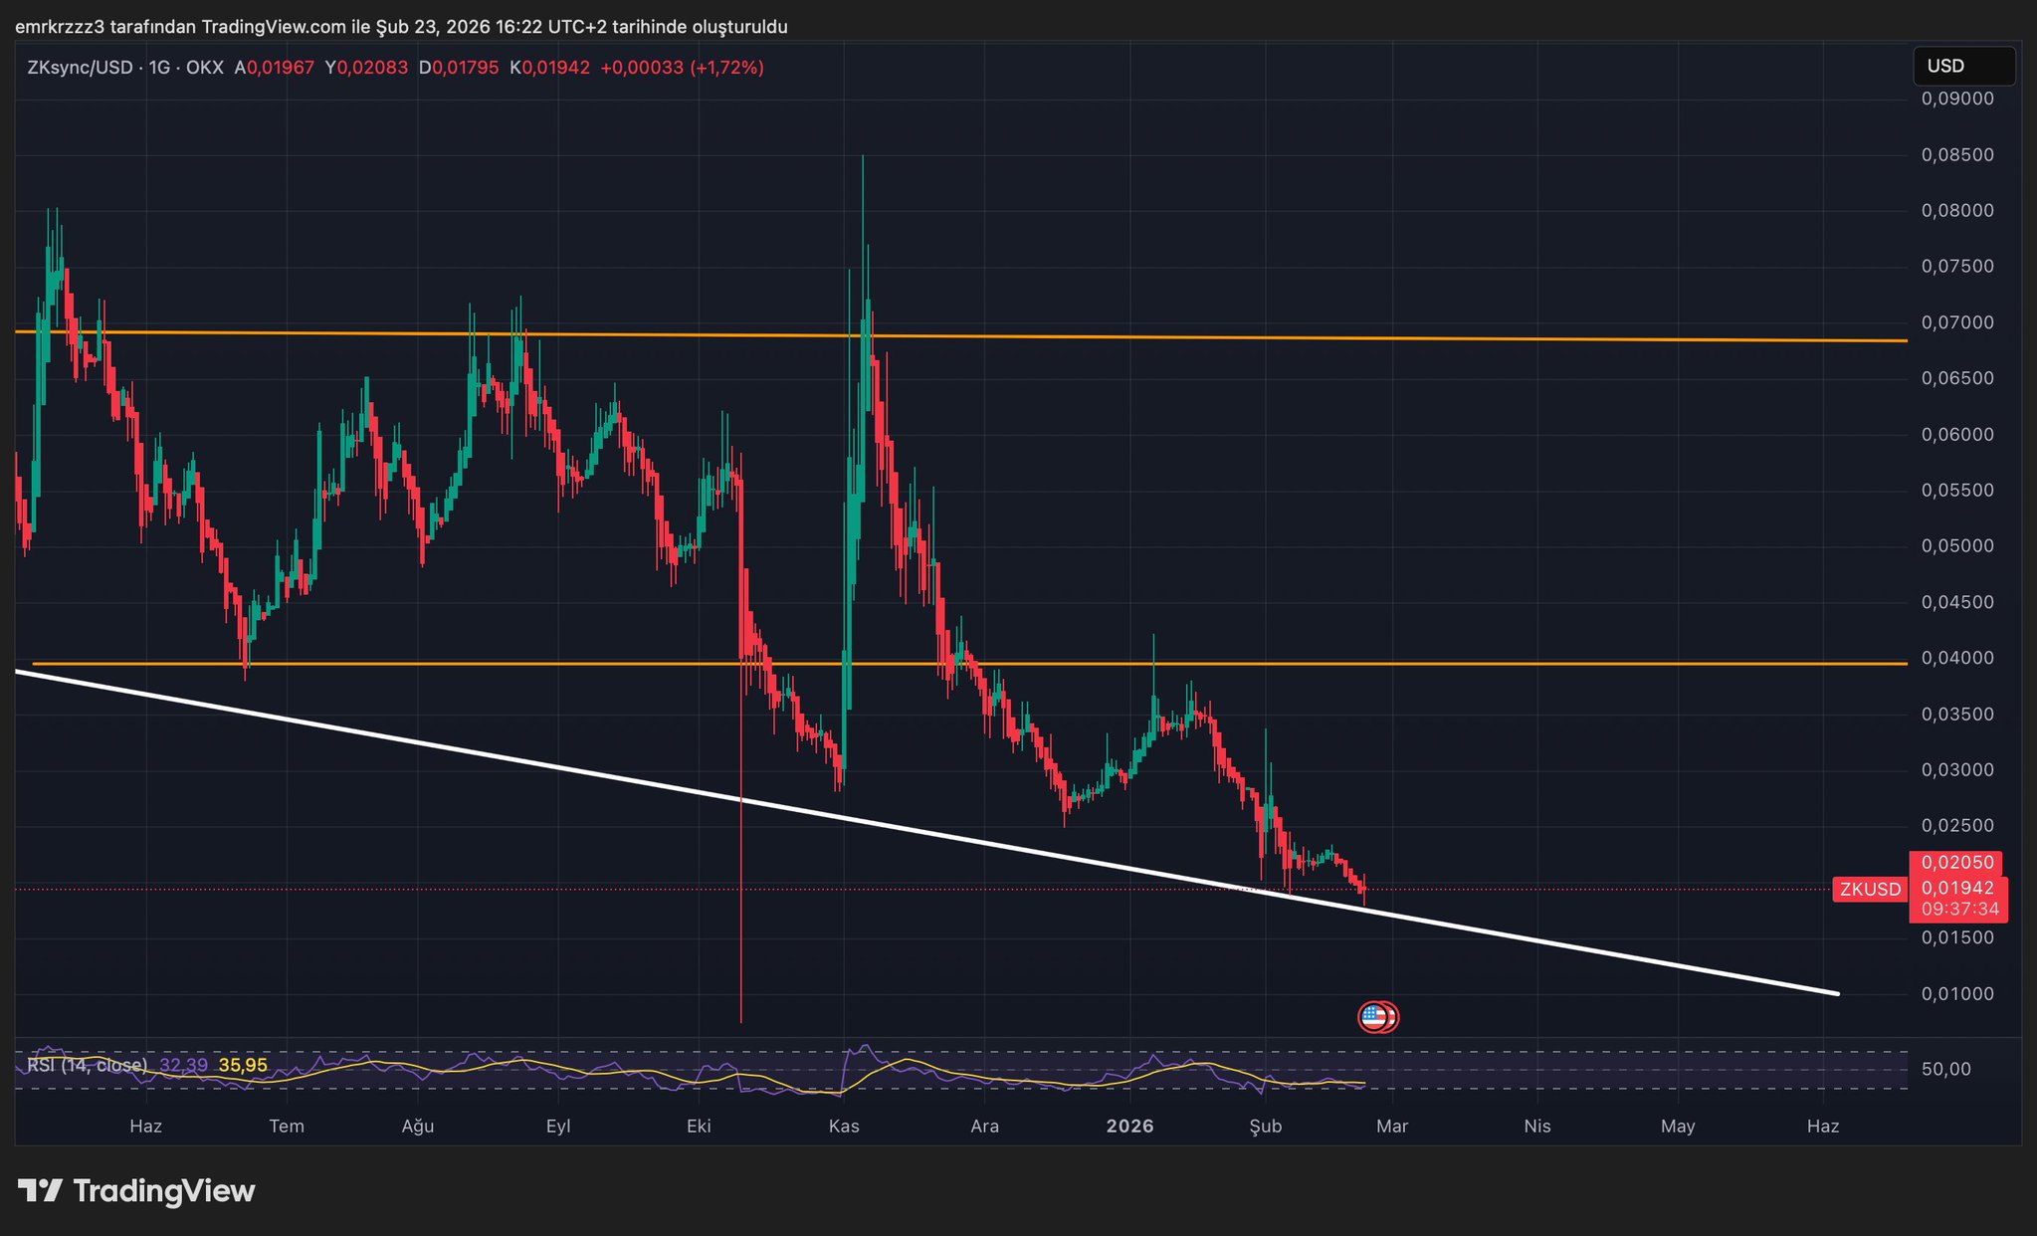This screenshot has width=2037, height=1236.
Task: Click the 0,09000 price scale label
Action: point(1956,99)
